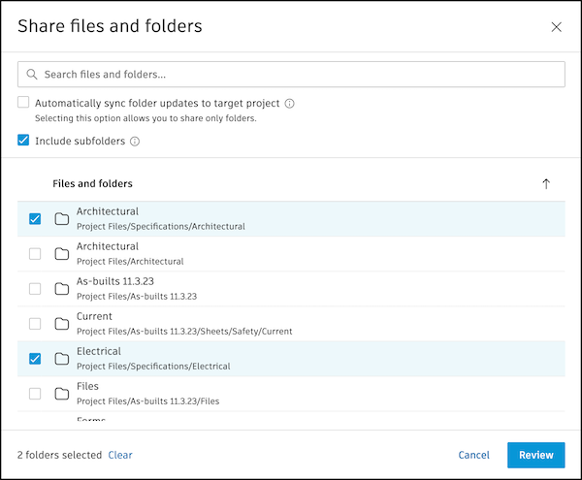Click folder icon for Specifications/Architectural row

[62, 219]
